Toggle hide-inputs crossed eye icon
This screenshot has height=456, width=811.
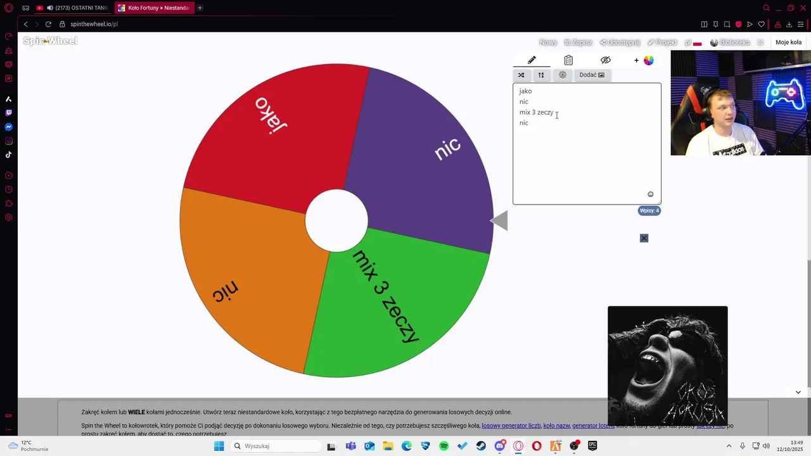click(606, 60)
